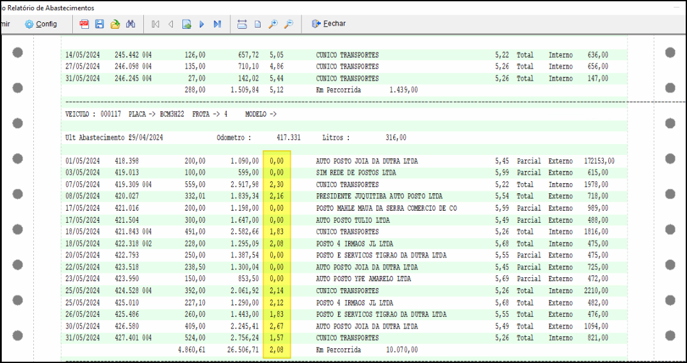The height and width of the screenshot is (363, 687).
Task: Select amount 710,10 on 27/05/2024 row
Action: pos(248,67)
